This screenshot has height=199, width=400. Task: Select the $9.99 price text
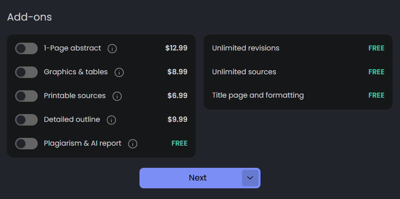[x=177, y=119]
